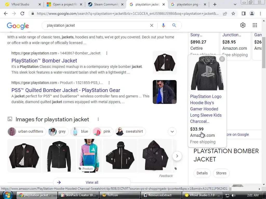Screen dimensions: 266x199
Task: Click the $28.95 Amazon.com price
Action: coord(229,42)
